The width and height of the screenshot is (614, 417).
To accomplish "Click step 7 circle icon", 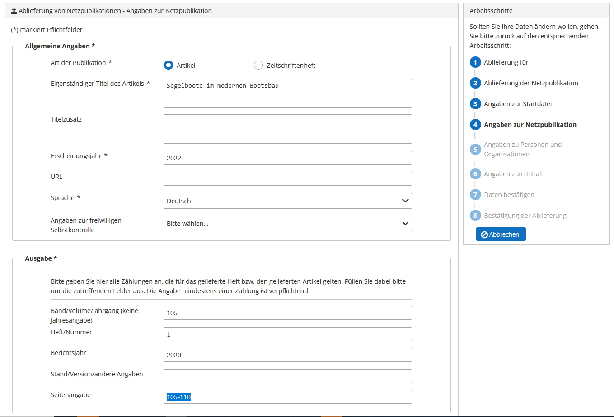I will coord(475,195).
